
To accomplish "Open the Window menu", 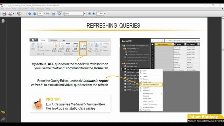I will coord(40,9).
